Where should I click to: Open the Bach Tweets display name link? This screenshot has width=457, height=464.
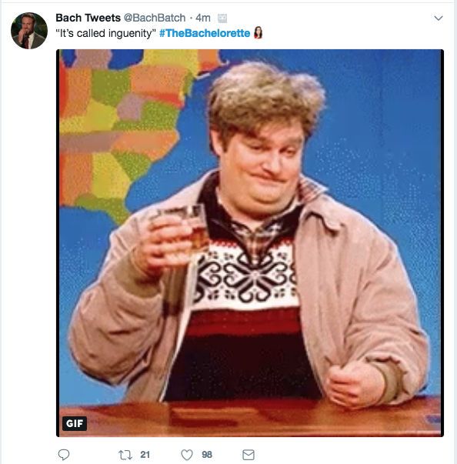(88, 18)
